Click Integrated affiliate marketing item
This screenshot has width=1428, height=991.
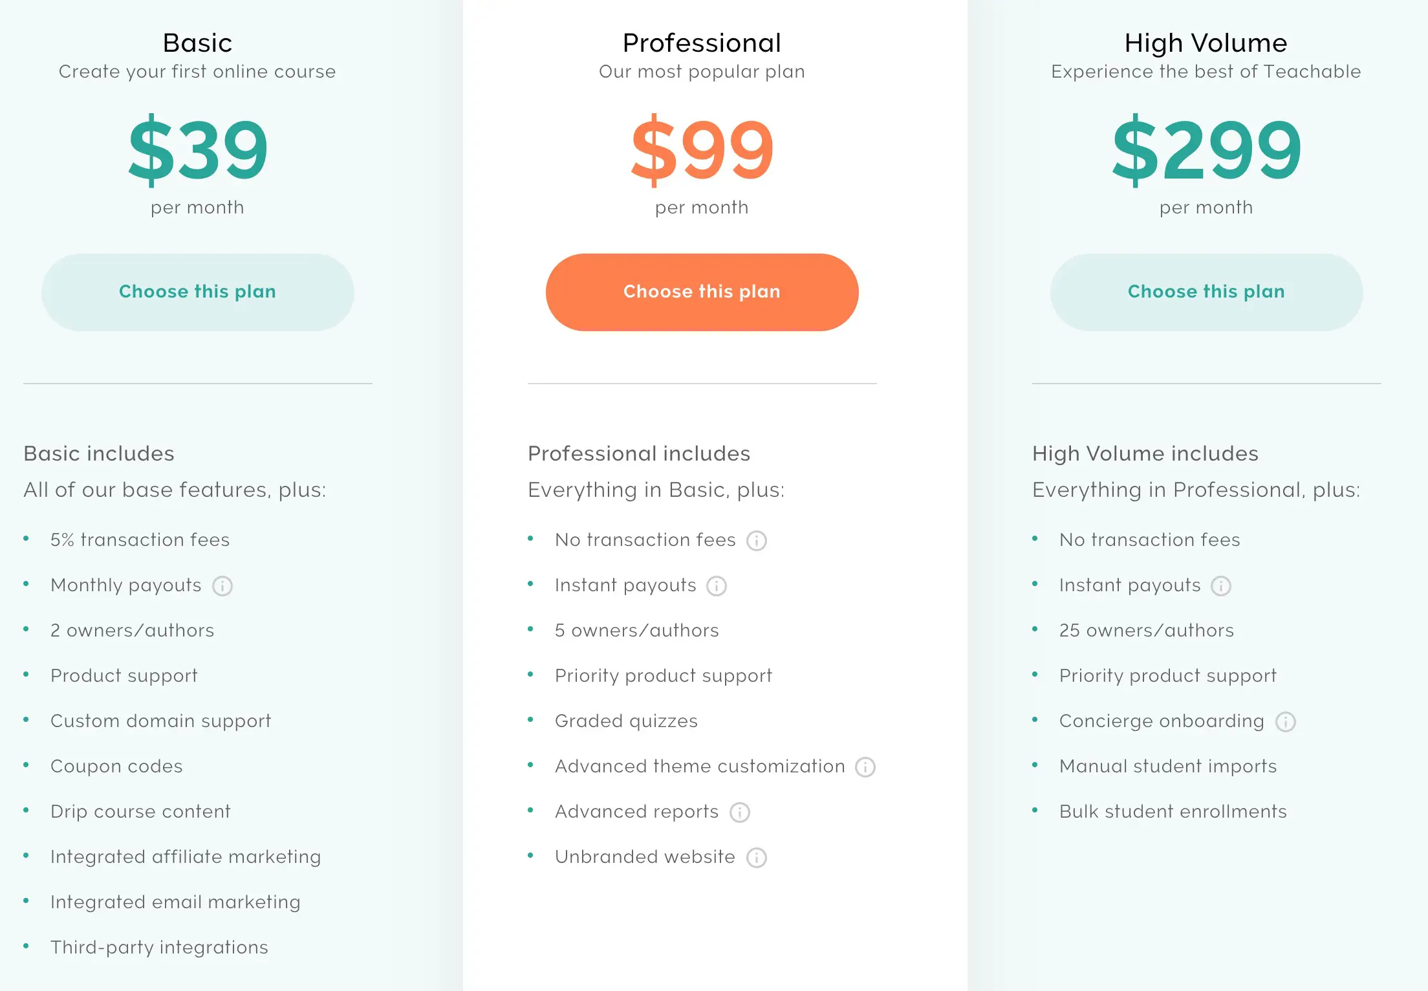point(186,857)
